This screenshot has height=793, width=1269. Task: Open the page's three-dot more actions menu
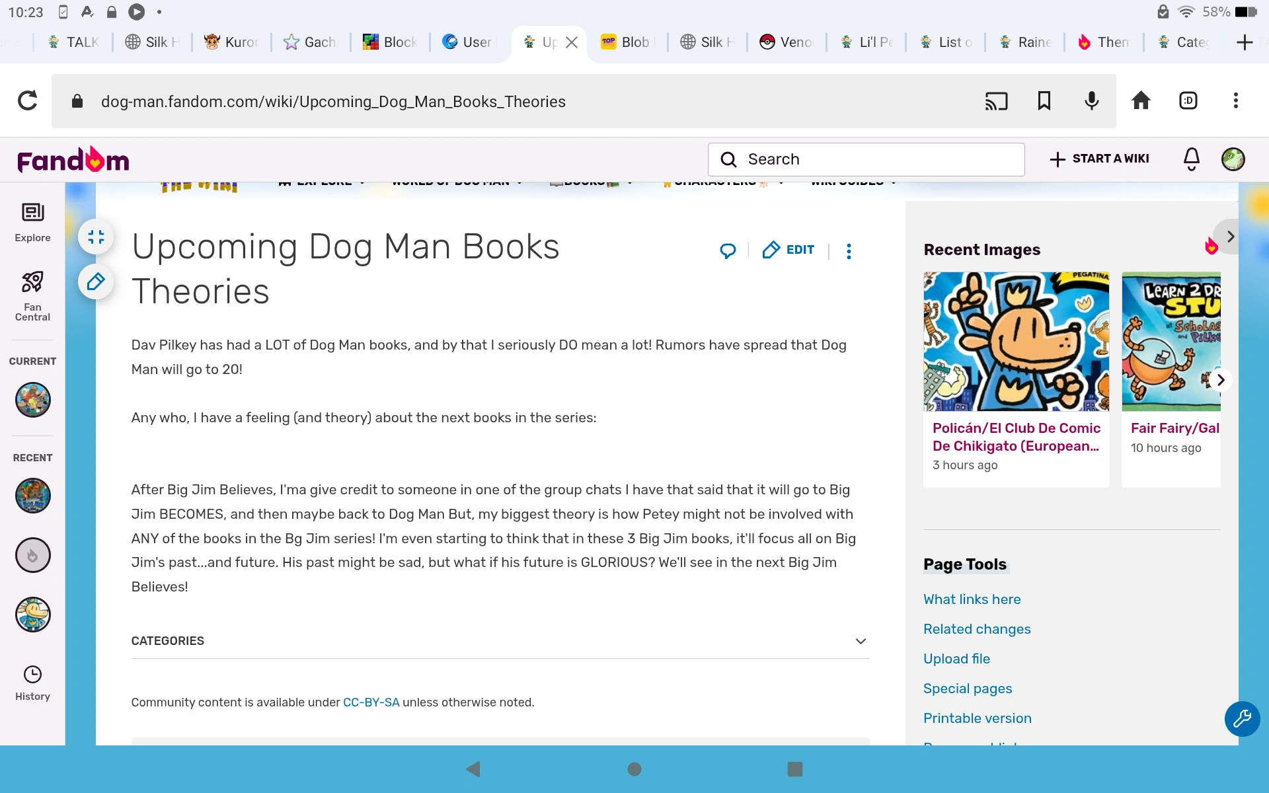pyautogui.click(x=849, y=251)
